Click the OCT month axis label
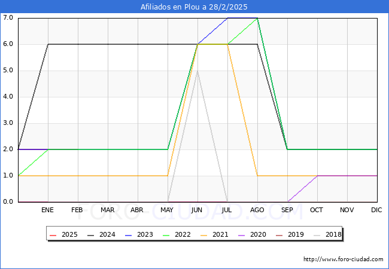Screen dimensions: 389x269 pos(317,210)
